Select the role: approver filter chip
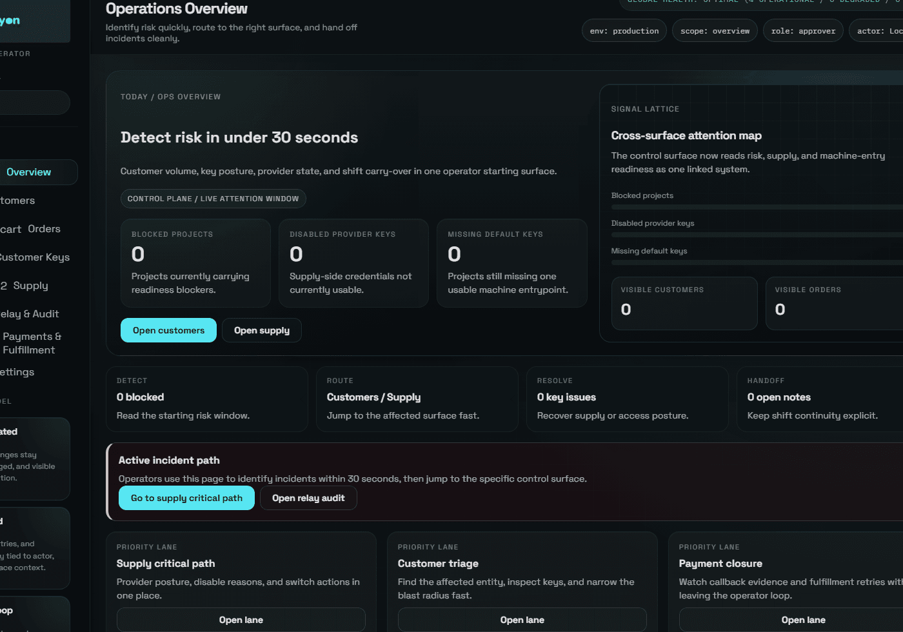The image size is (903, 632). click(x=802, y=30)
